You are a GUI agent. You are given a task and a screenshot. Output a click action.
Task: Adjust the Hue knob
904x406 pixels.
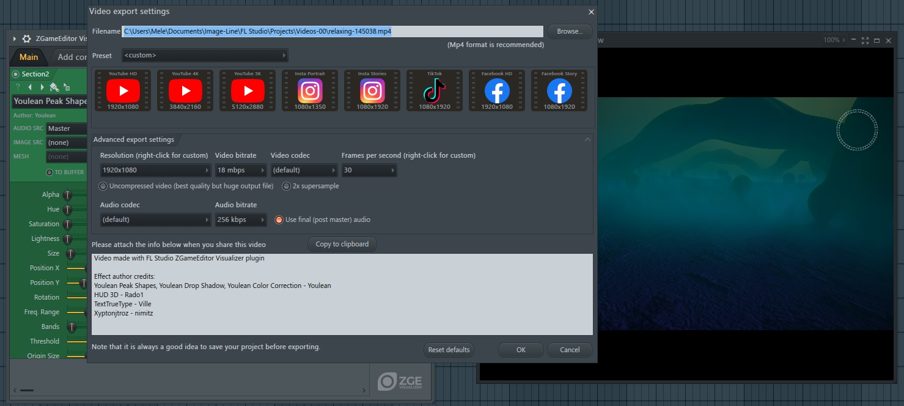click(67, 210)
